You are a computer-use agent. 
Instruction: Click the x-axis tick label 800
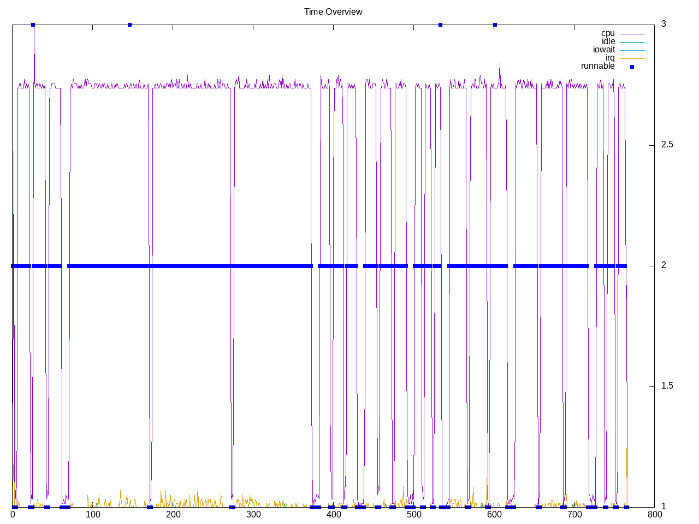coord(654,515)
